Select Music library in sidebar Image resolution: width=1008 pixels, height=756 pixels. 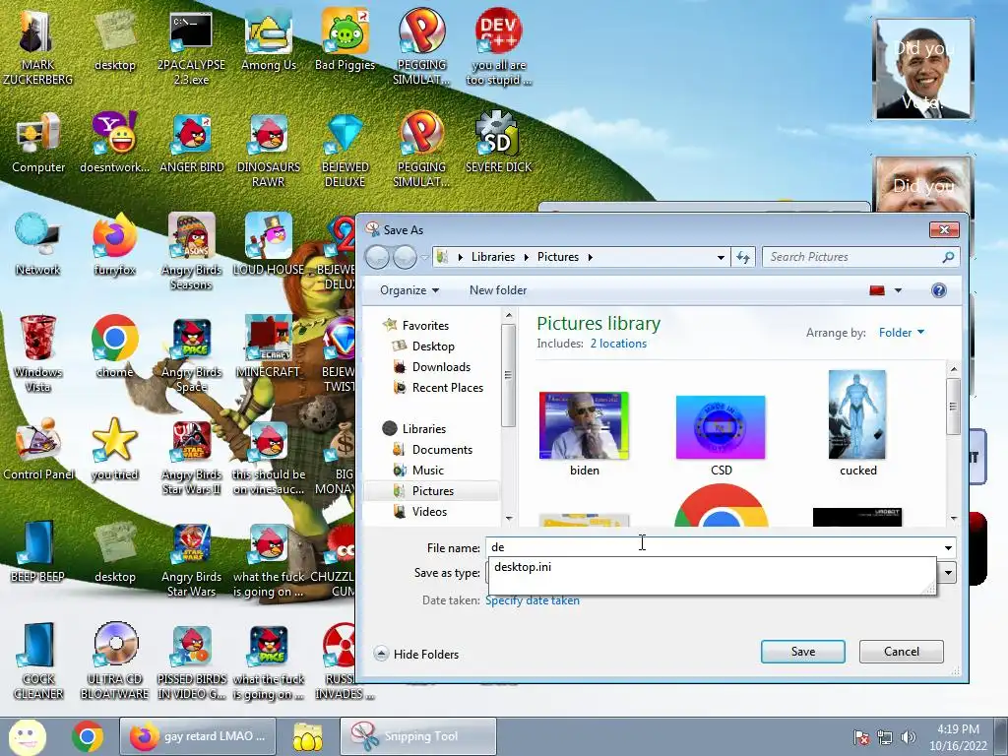(427, 470)
